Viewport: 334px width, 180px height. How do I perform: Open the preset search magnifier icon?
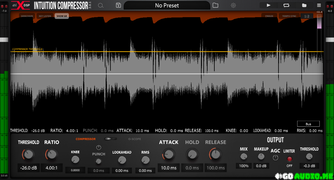pos(101,6)
